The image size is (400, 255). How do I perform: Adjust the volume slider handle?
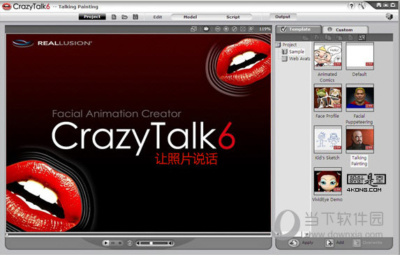click(151, 243)
